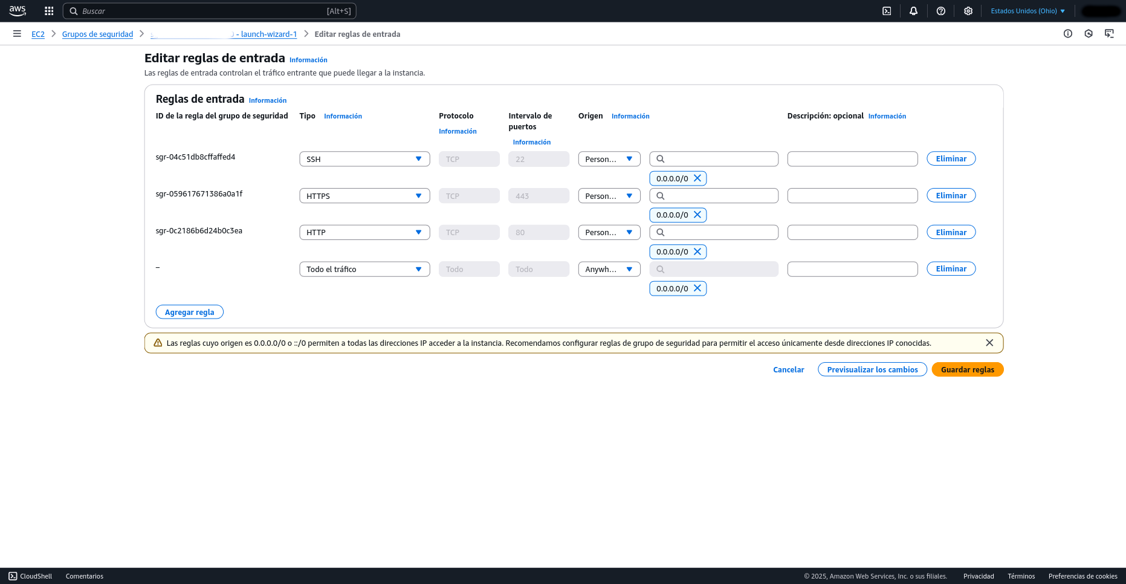
Task: Open the notifications bell
Action: 914,11
